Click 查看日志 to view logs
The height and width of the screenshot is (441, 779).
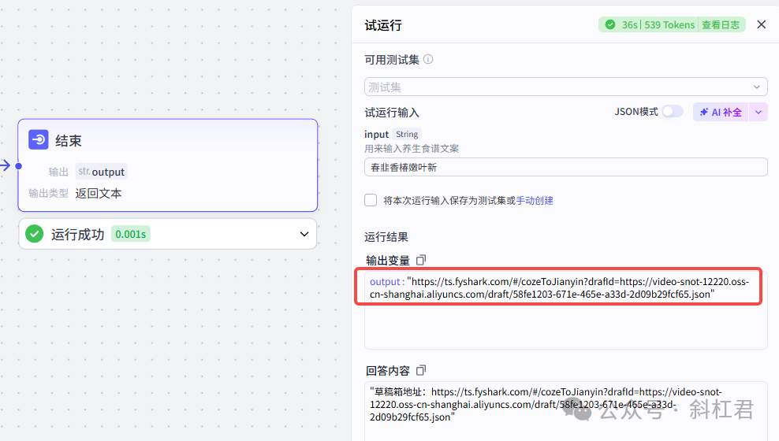tap(721, 24)
